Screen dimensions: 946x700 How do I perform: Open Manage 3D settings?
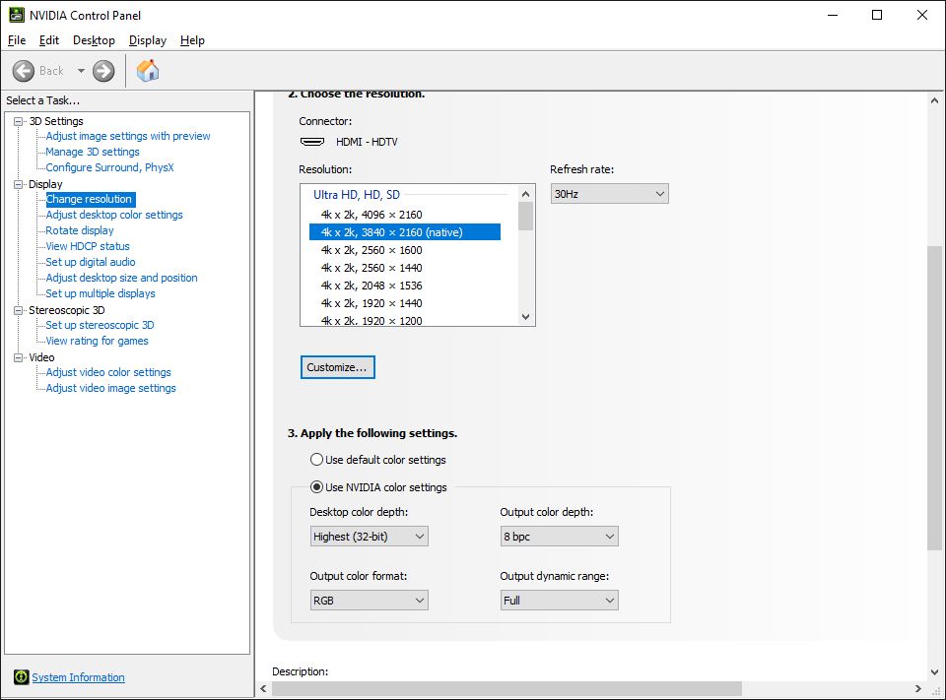click(93, 152)
